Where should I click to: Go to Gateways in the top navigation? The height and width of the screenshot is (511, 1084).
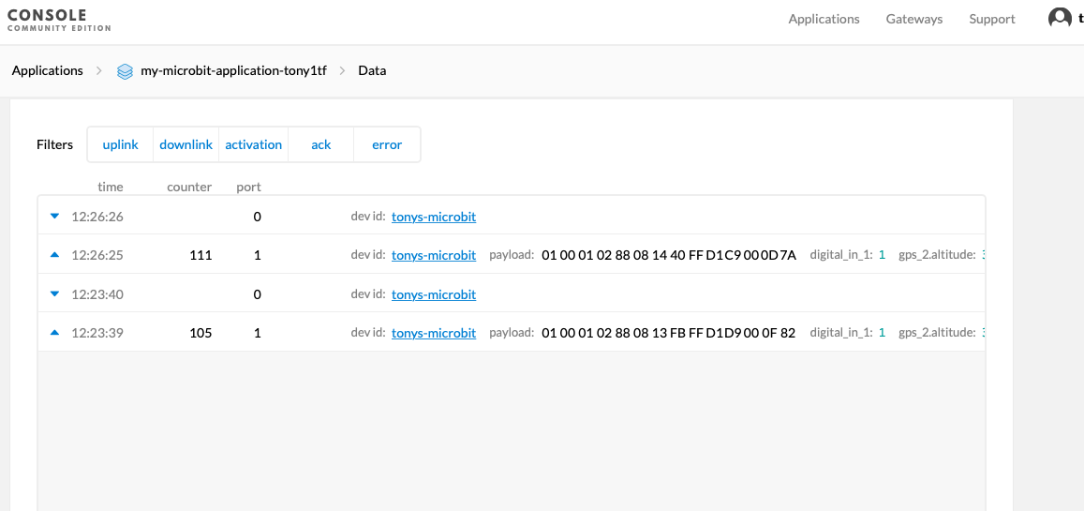click(914, 19)
